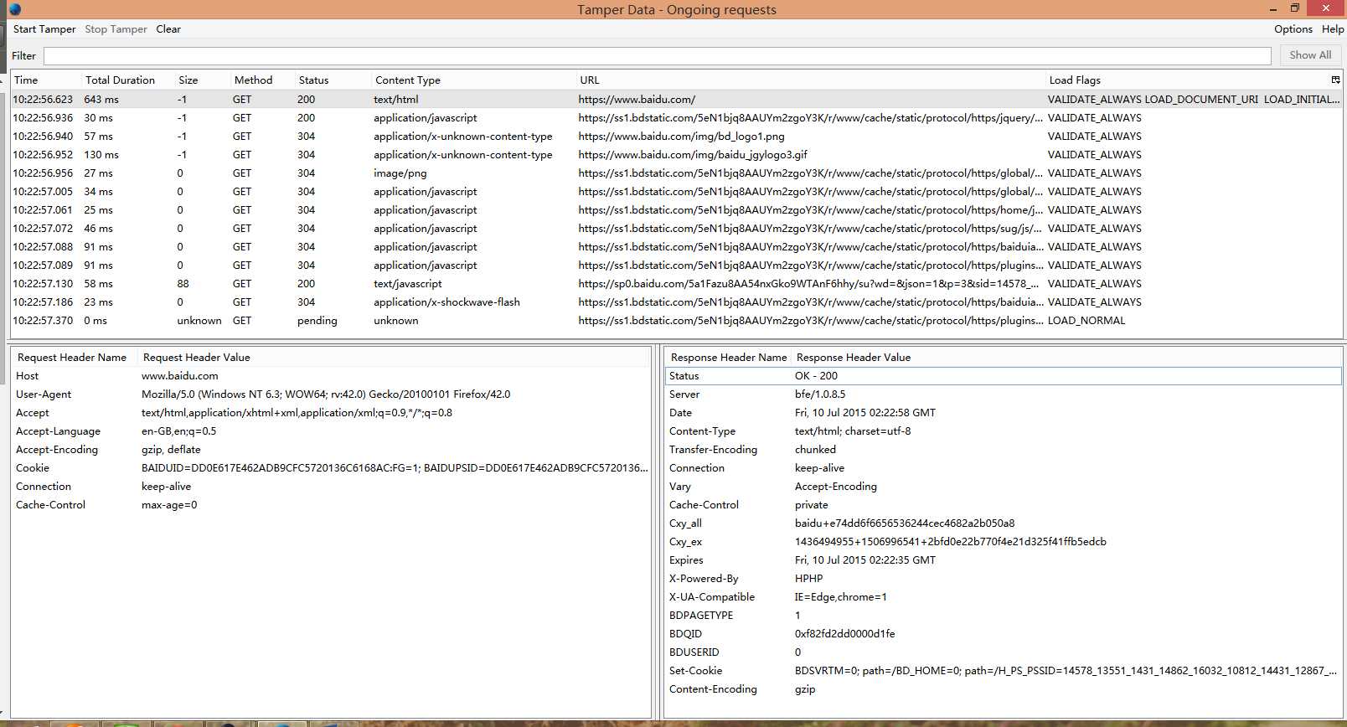Select the BDQID response header row
1347x727 pixels.
click(1004, 634)
